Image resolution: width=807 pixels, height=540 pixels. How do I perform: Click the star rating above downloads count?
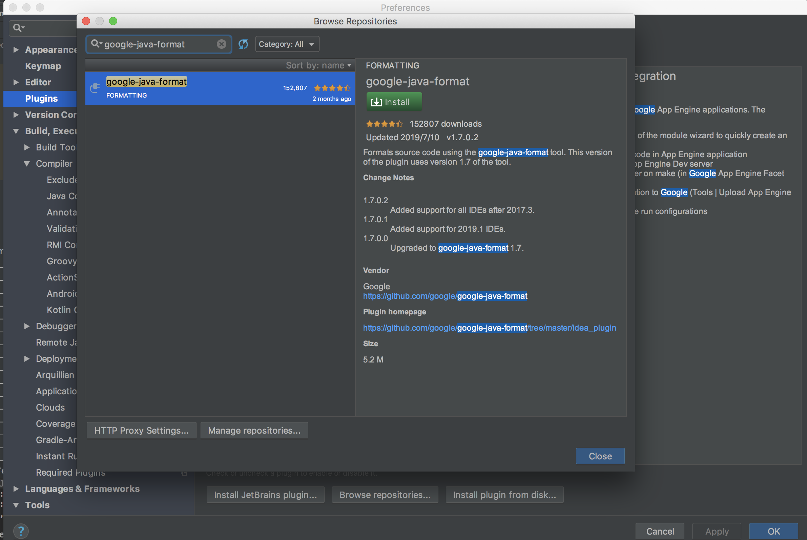point(384,124)
